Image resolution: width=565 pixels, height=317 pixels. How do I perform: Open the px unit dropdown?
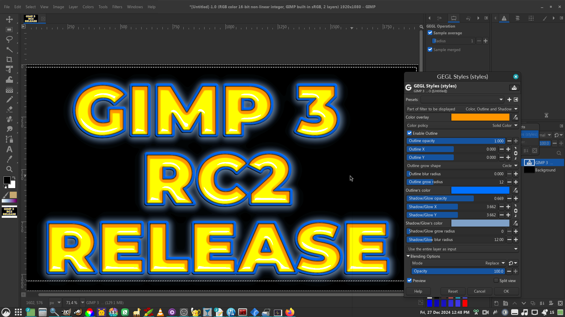click(55, 303)
